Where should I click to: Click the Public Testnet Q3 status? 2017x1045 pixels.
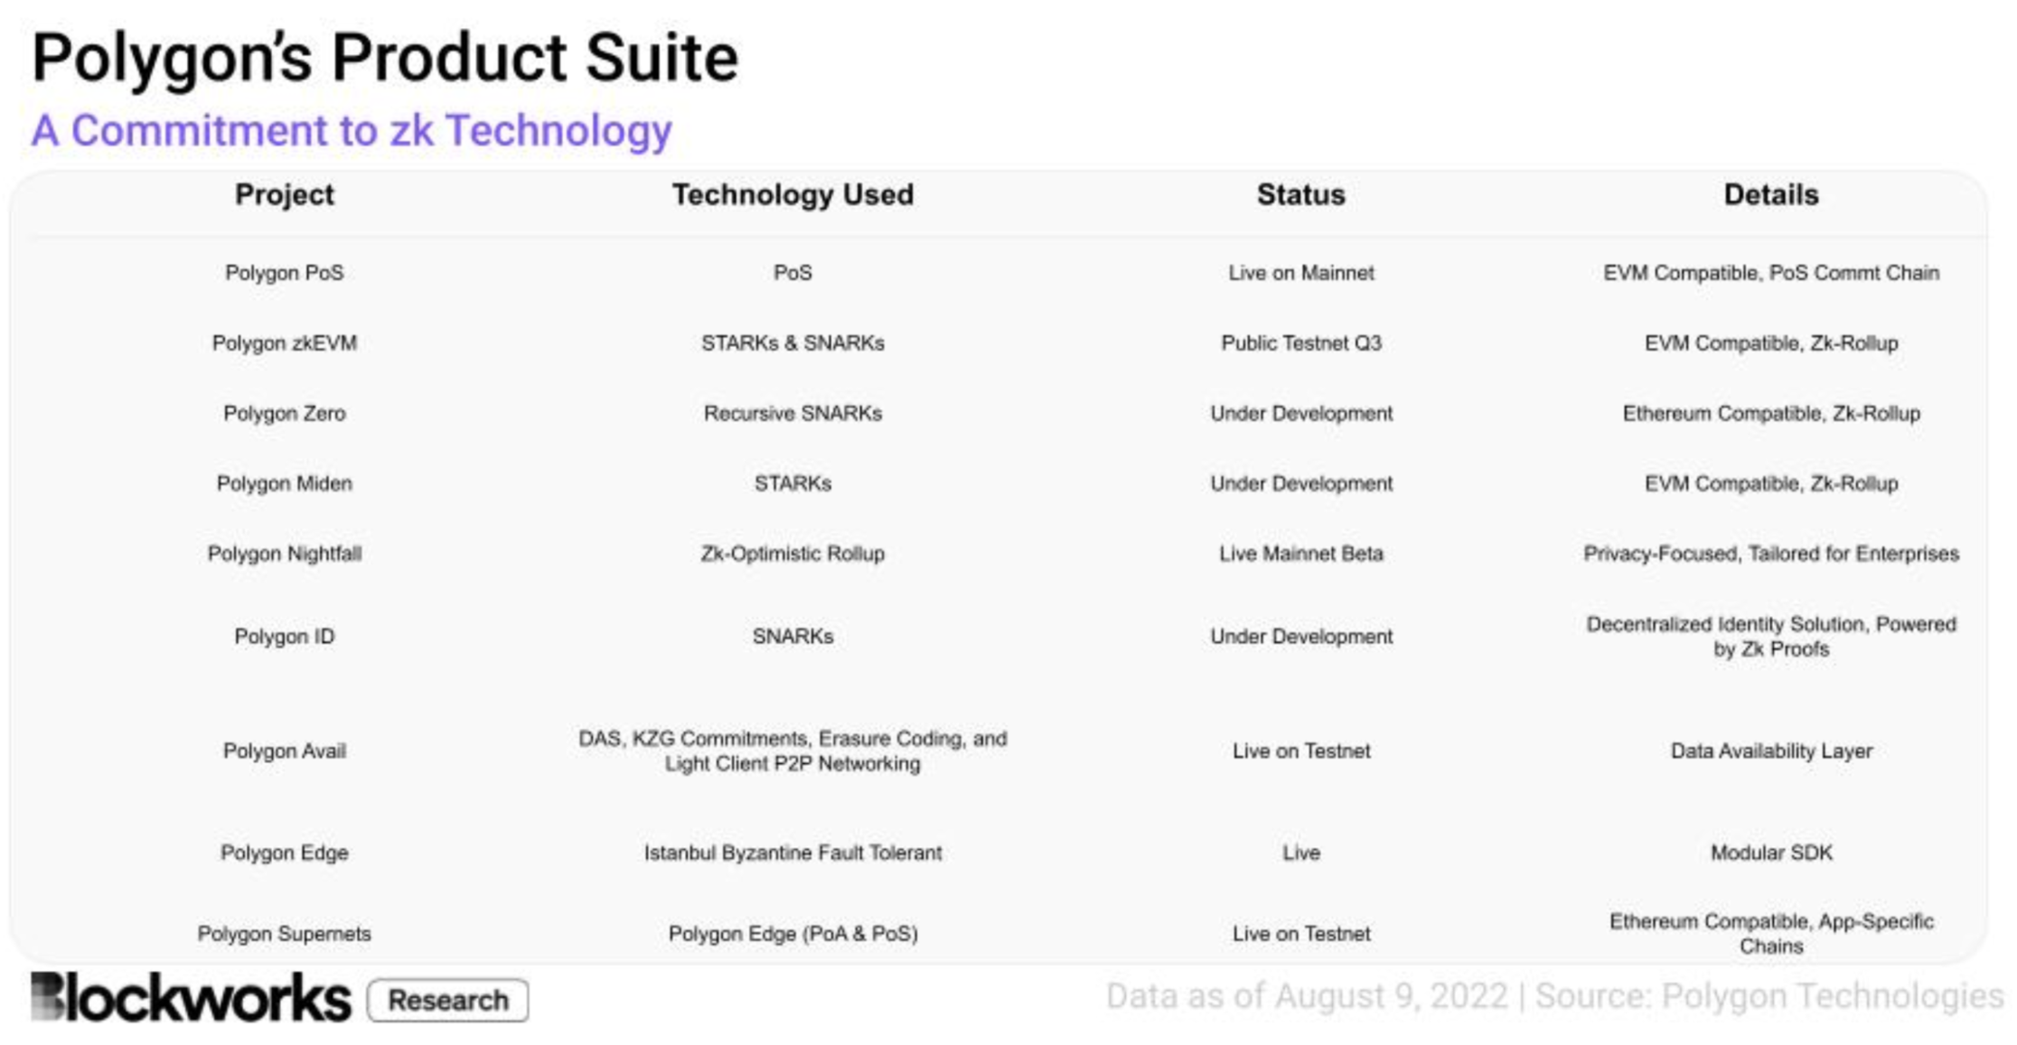point(1300,343)
